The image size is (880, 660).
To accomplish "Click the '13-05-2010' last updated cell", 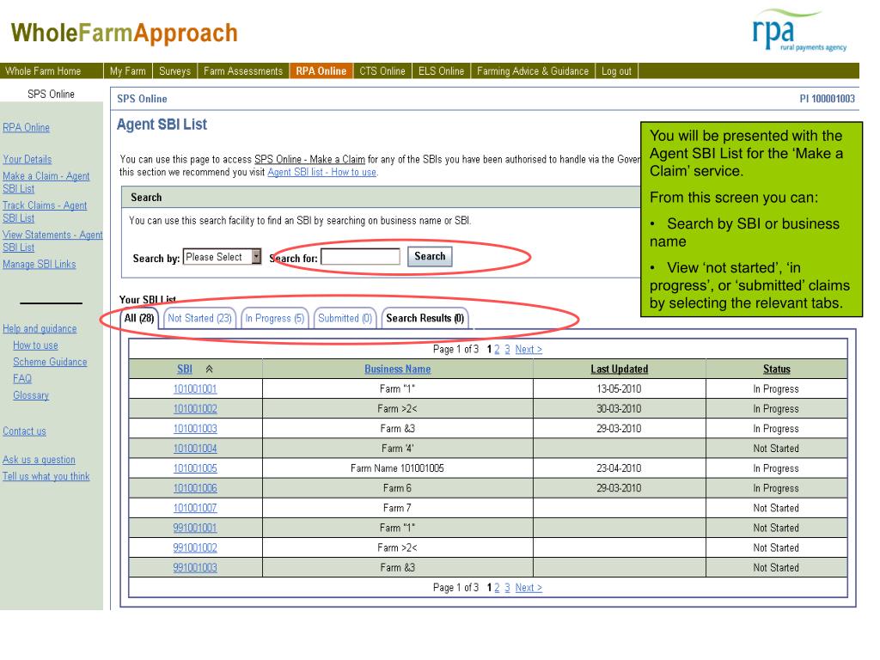I will pos(619,389).
